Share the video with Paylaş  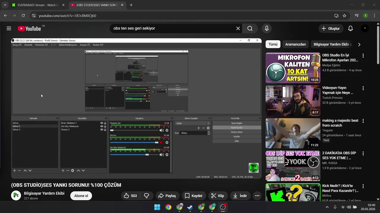tap(167, 196)
